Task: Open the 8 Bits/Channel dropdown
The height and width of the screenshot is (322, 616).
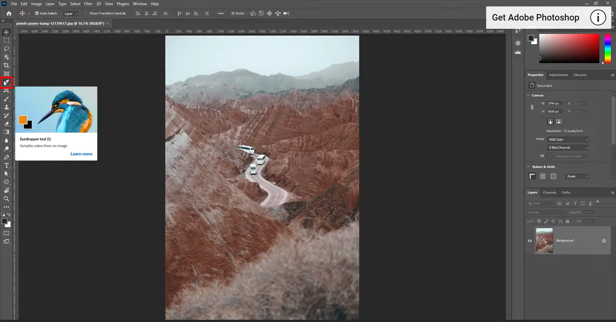Action: tap(568, 148)
